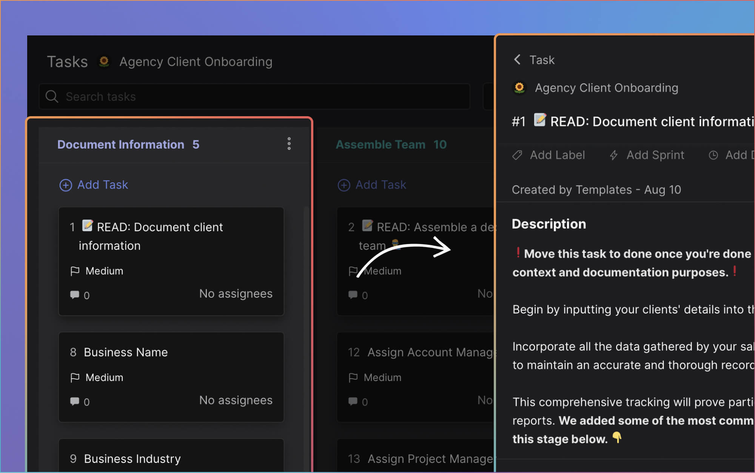
Task: Click the search magnifying glass icon
Action: pyautogui.click(x=52, y=97)
